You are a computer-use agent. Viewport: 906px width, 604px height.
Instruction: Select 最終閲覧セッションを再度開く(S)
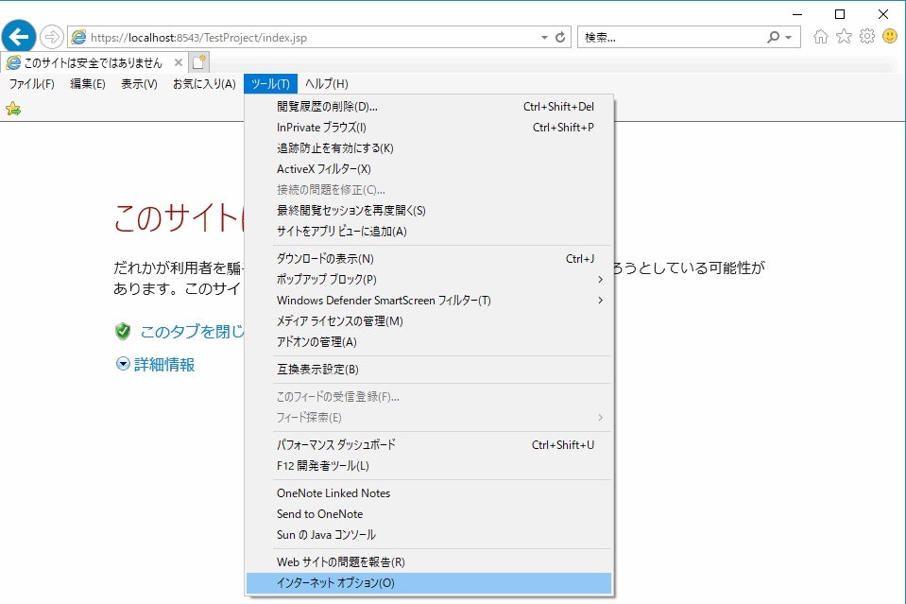tap(429, 211)
